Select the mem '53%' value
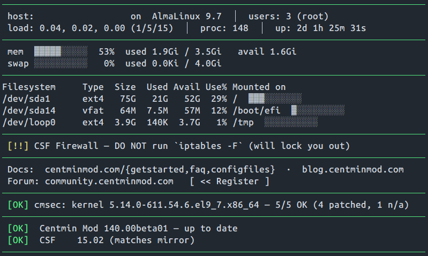This screenshot has width=428, height=256. pyautogui.click(x=107, y=51)
